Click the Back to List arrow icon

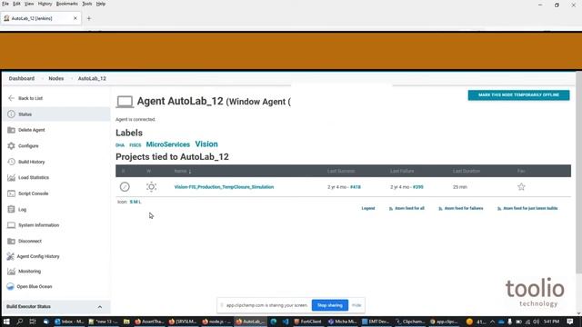(x=11, y=98)
